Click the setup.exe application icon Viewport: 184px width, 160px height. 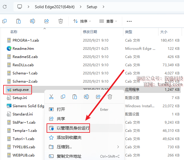(x=9, y=90)
